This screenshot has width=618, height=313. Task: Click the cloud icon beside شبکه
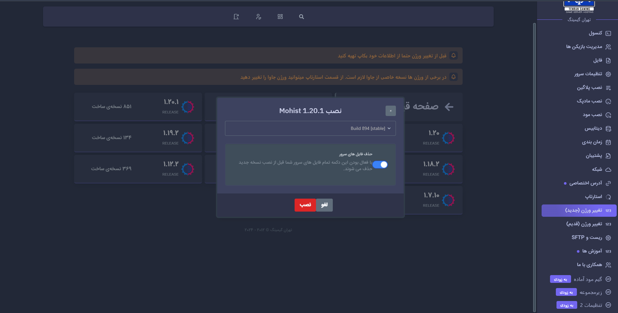[608, 169]
